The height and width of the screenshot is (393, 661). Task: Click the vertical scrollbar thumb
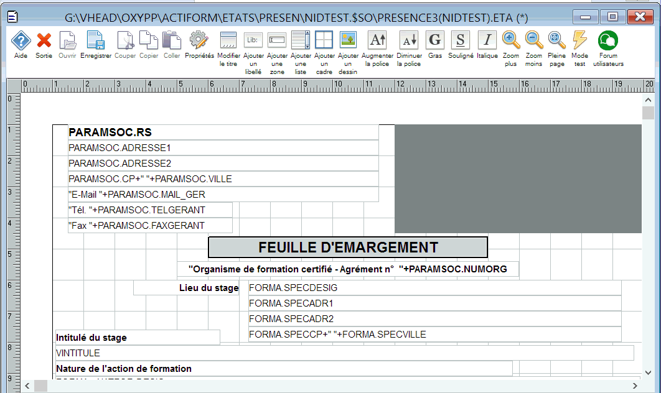(x=648, y=113)
